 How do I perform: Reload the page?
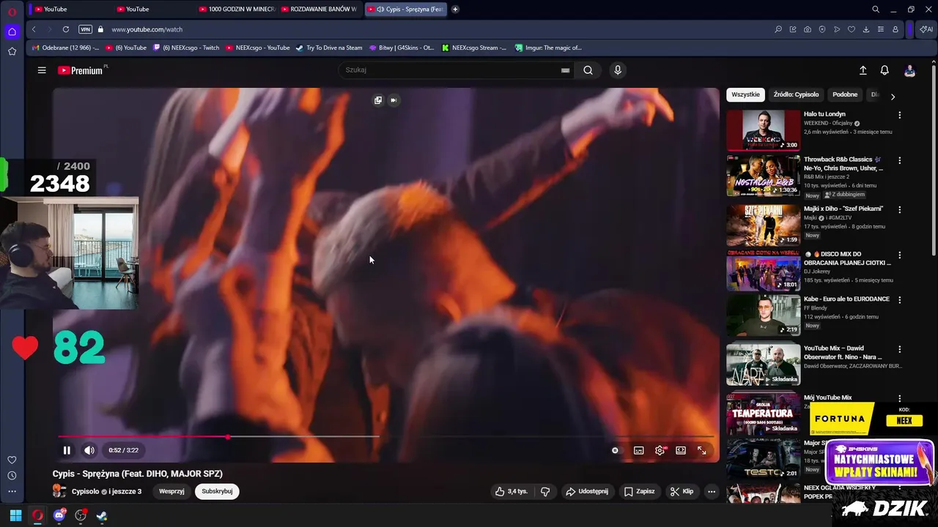click(65, 29)
